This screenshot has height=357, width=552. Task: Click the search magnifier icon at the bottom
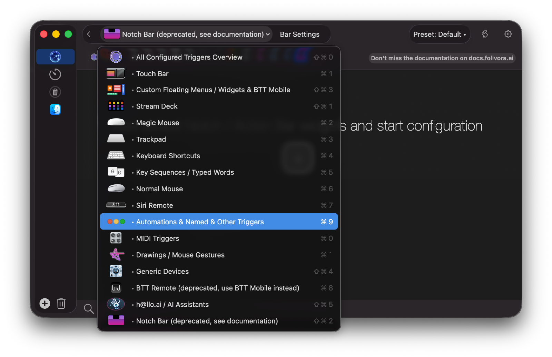coord(89,309)
